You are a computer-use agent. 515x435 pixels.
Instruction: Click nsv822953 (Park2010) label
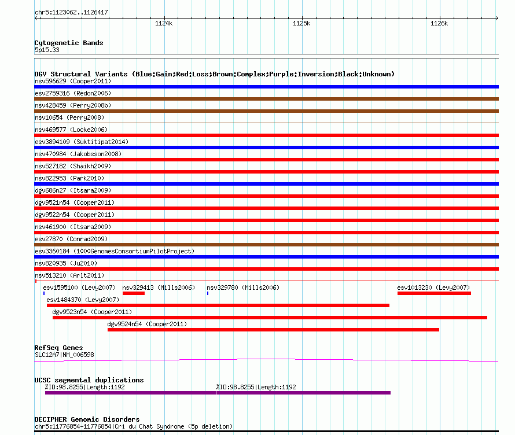tap(69, 178)
